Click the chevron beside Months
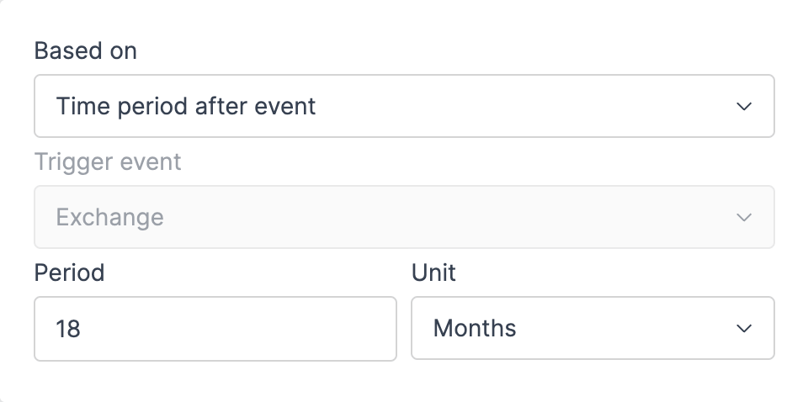Screen dimensions: 808x402 tap(743, 329)
